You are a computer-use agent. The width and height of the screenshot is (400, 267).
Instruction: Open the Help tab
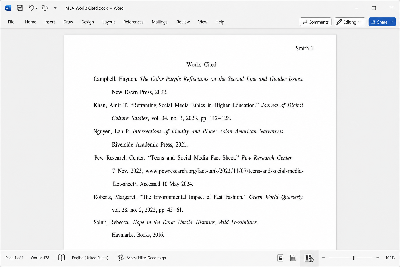220,22
